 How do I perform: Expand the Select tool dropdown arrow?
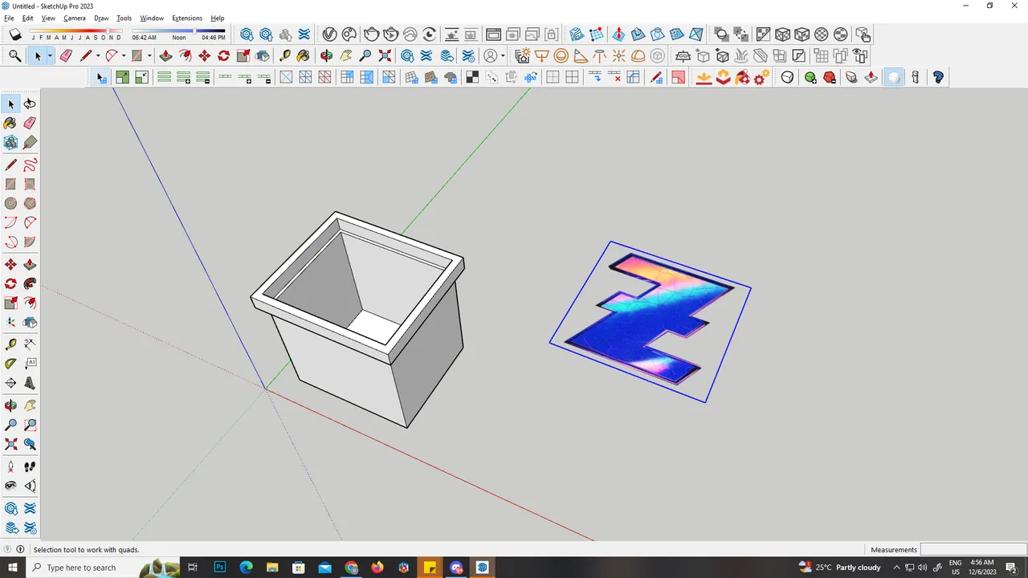point(50,56)
